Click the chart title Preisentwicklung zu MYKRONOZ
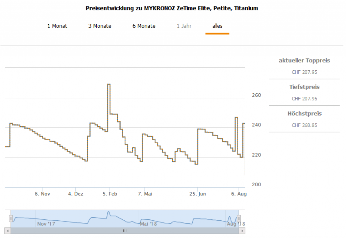346x238 pixels. pos(172,8)
